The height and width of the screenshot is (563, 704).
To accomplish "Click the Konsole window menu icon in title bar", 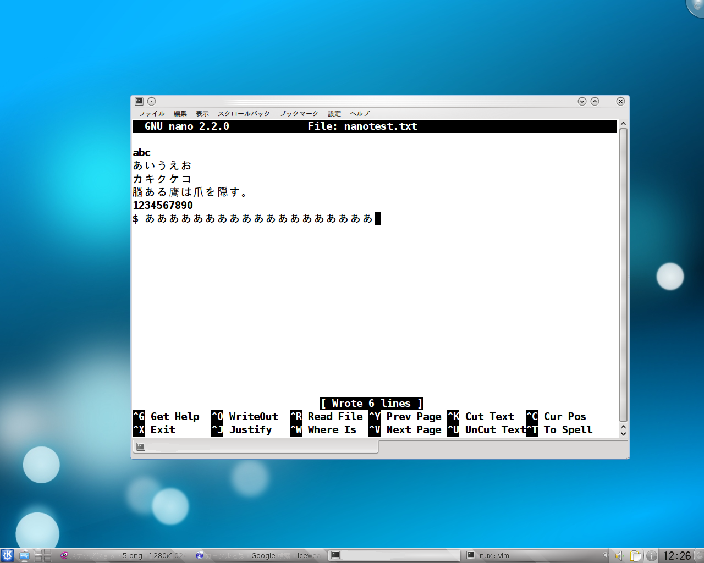I will point(139,101).
